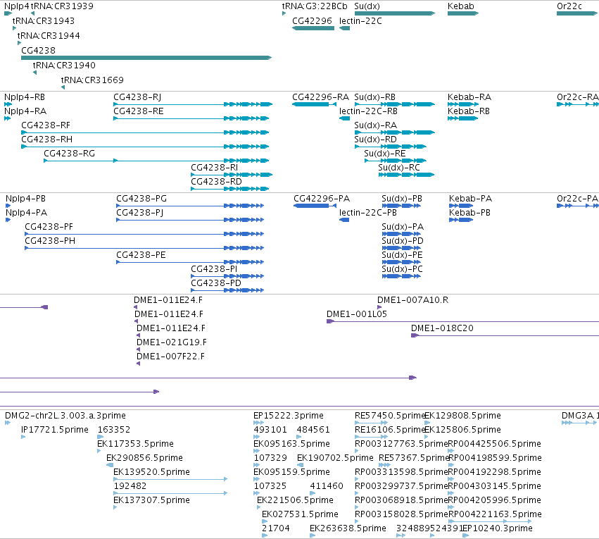The width and height of the screenshot is (599, 539).
Task: Select Or22c-PA protein label
Action: [578, 199]
